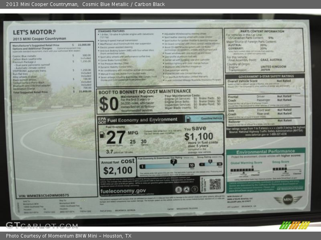321x240 pixels.
Task: Click the Government 5-Star Safety Ratings header
Action: (265, 76)
